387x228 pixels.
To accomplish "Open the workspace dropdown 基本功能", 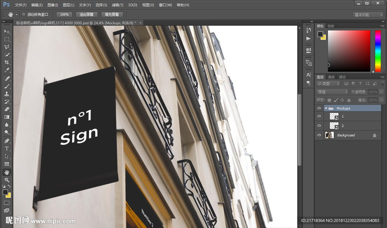I will (368, 15).
